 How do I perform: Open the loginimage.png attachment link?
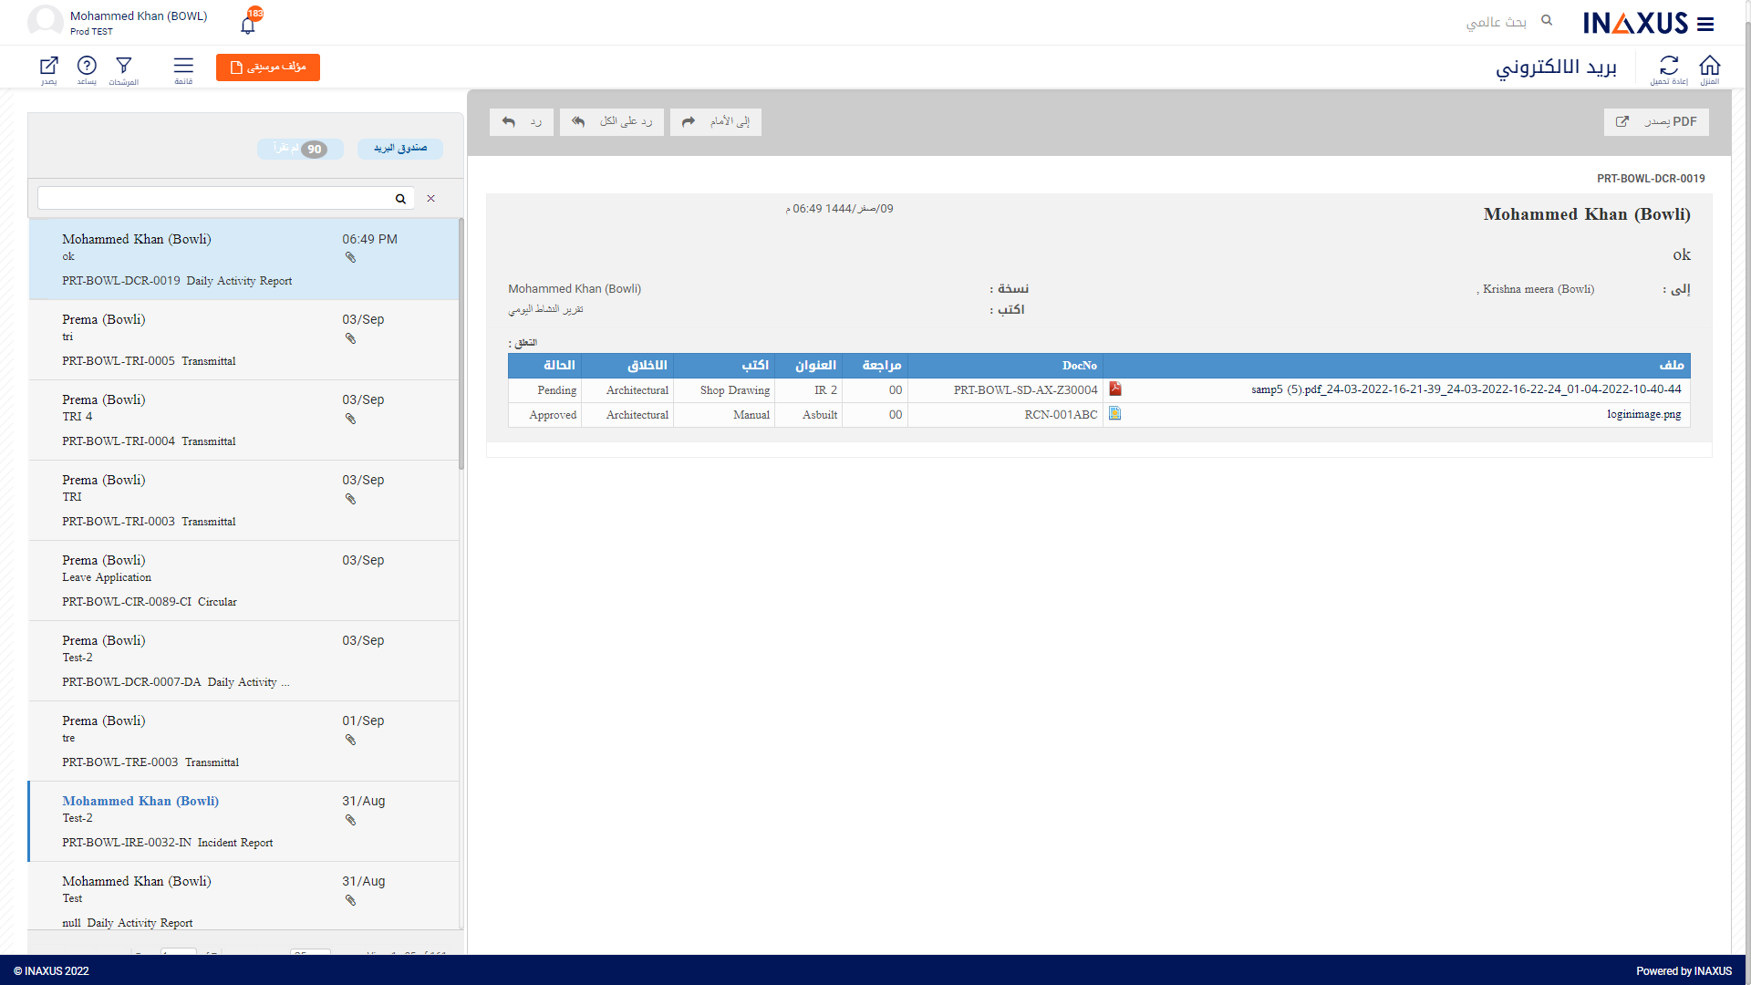(1643, 413)
